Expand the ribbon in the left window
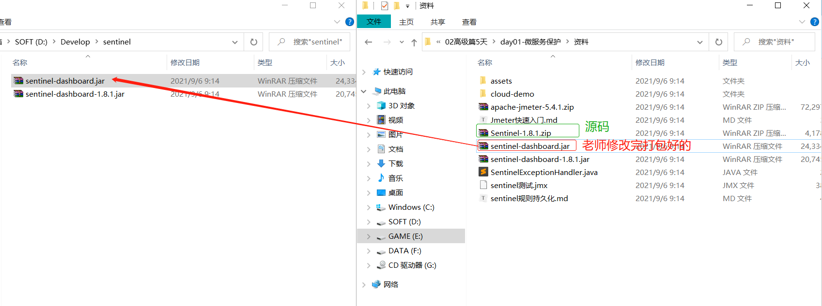This screenshot has height=306, width=822. click(337, 22)
